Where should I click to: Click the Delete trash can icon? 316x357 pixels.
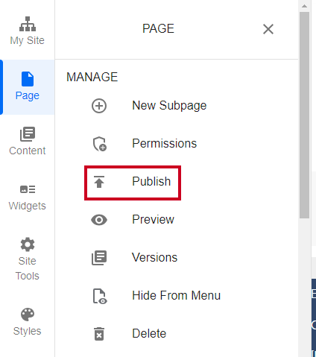point(99,334)
